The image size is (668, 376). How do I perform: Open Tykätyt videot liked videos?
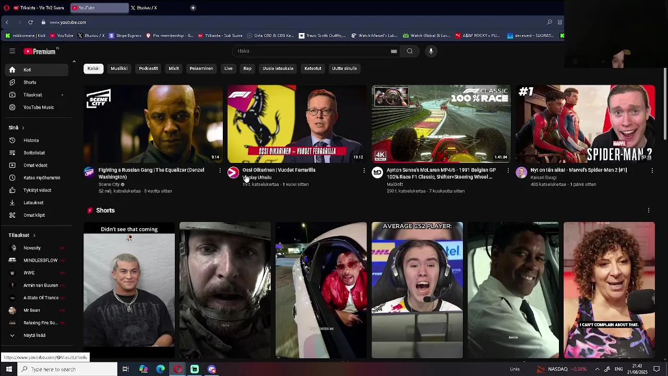point(37,191)
